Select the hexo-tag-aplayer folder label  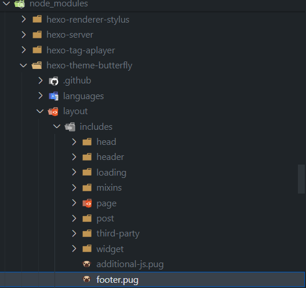click(x=81, y=50)
